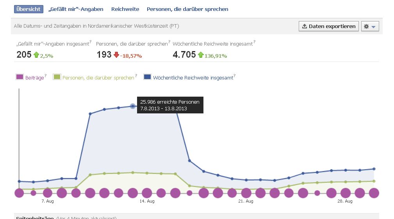
Task: Expand the dropdown arrow beside the gear
Action: [x=374, y=26]
